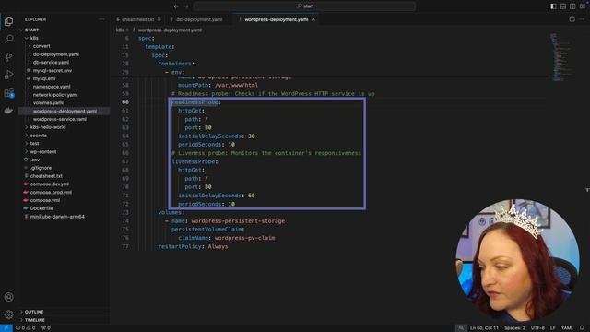The width and height of the screenshot is (590, 332).
Task: Open namespace.yaml file
Action: (x=52, y=87)
